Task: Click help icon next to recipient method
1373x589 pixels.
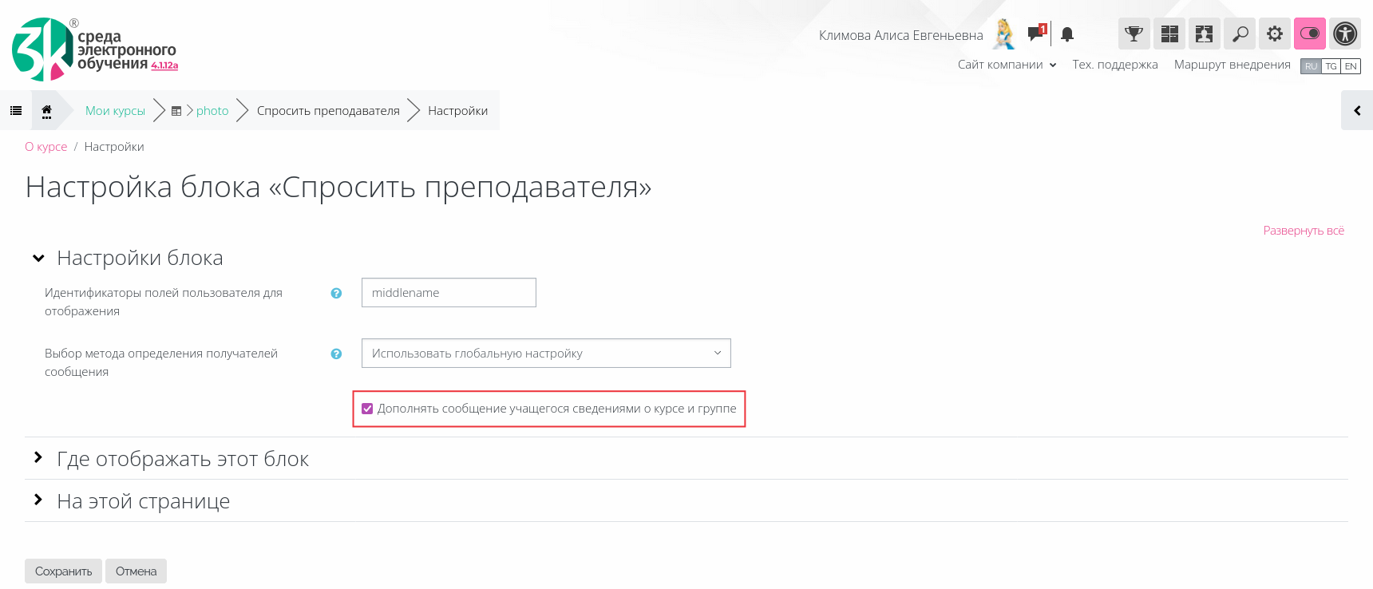Action: 336,354
